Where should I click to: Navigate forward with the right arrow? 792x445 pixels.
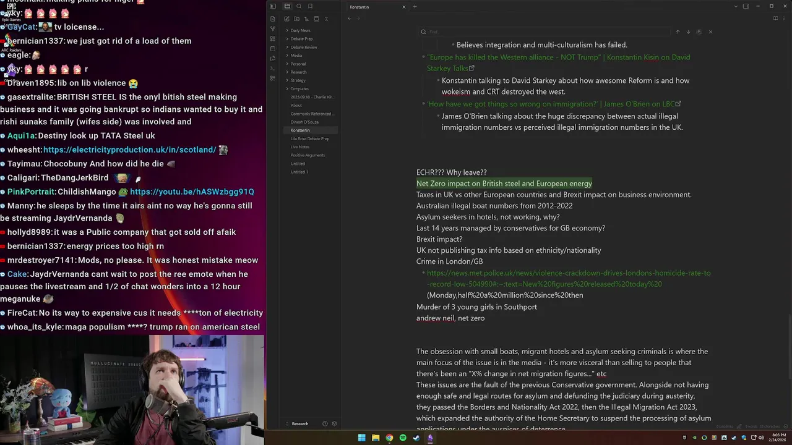(358, 19)
